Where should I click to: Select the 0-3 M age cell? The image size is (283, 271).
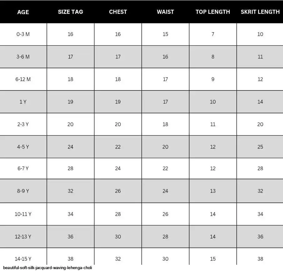pyautogui.click(x=23, y=34)
